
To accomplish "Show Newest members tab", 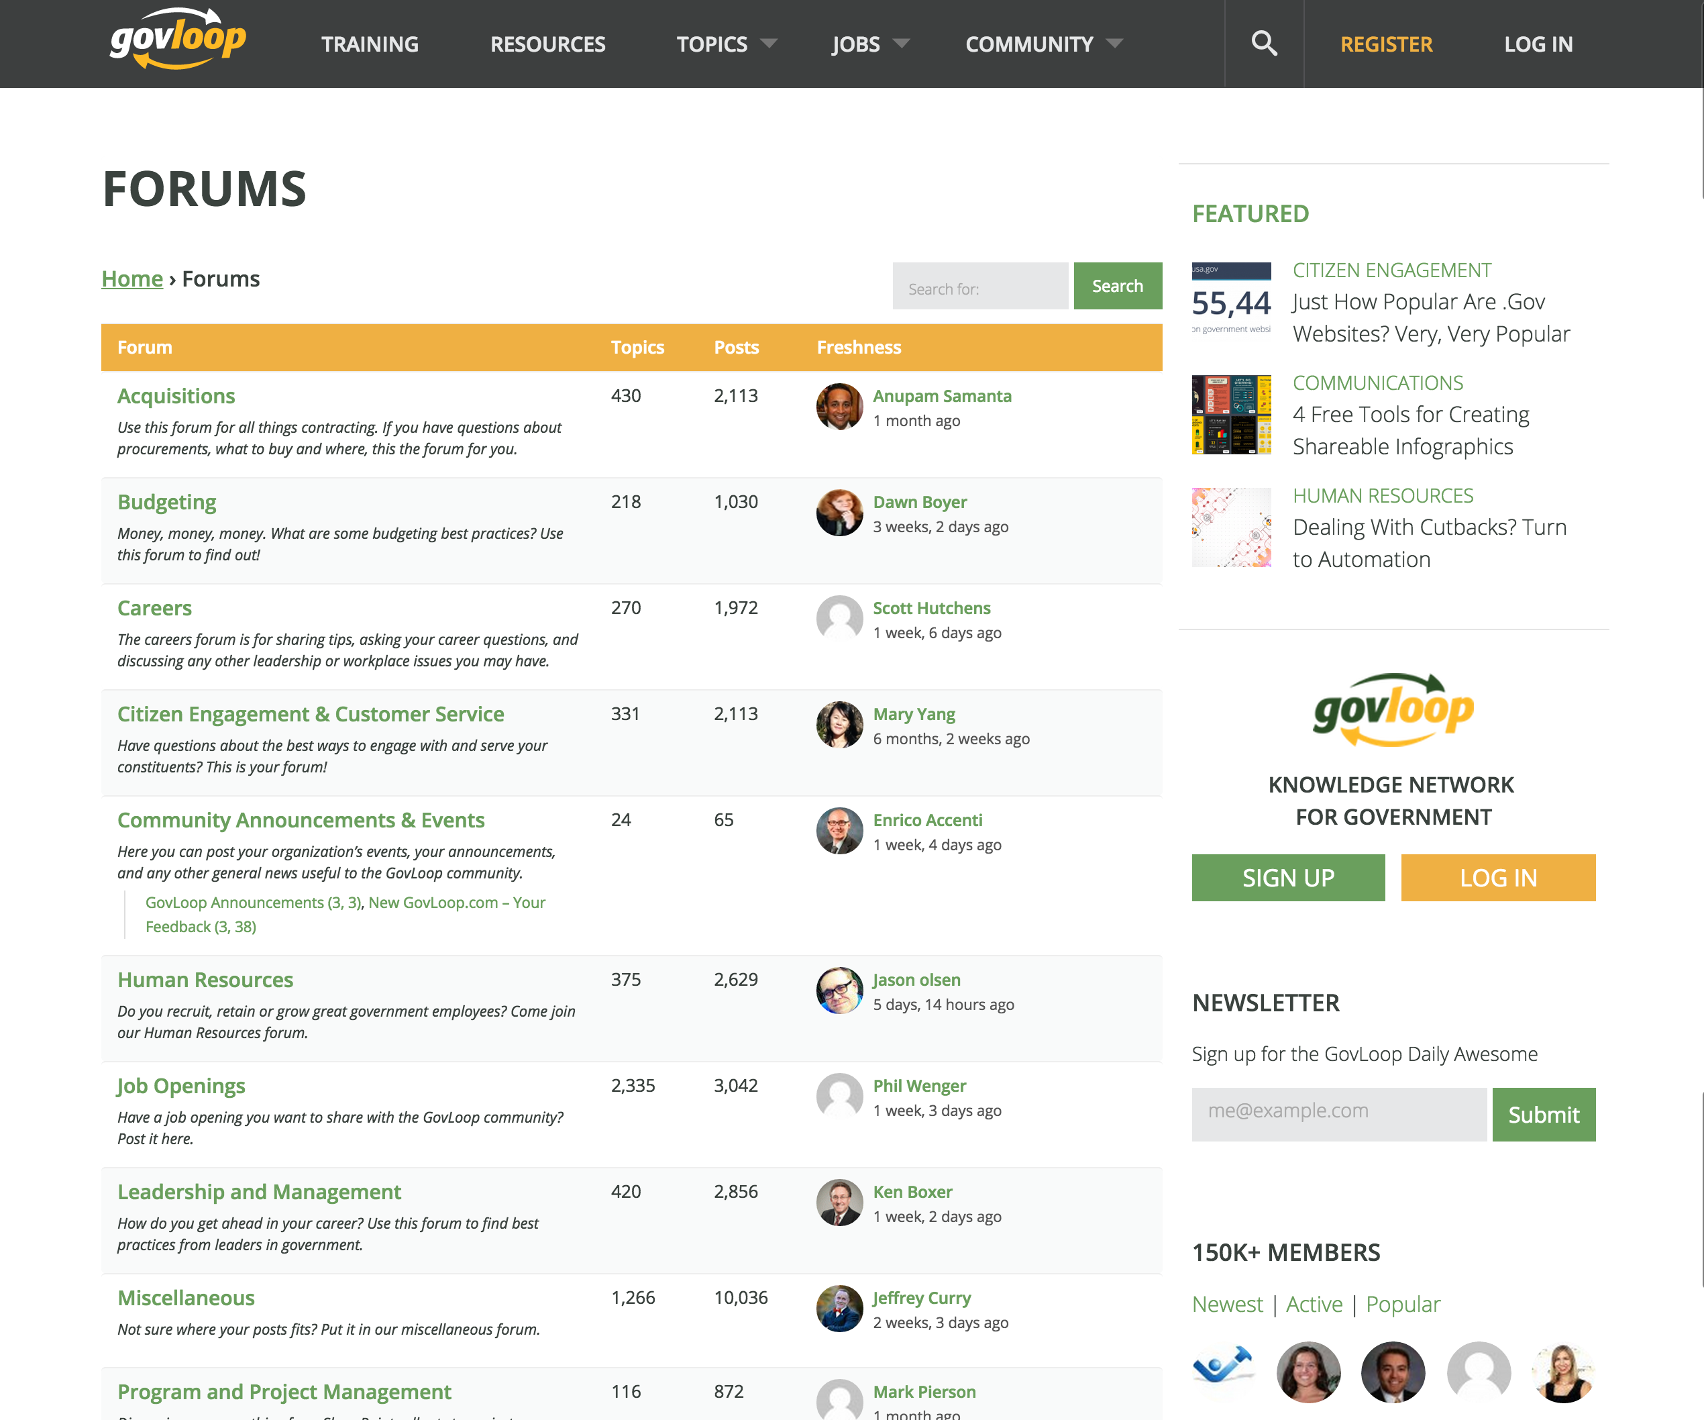I will (x=1227, y=1304).
